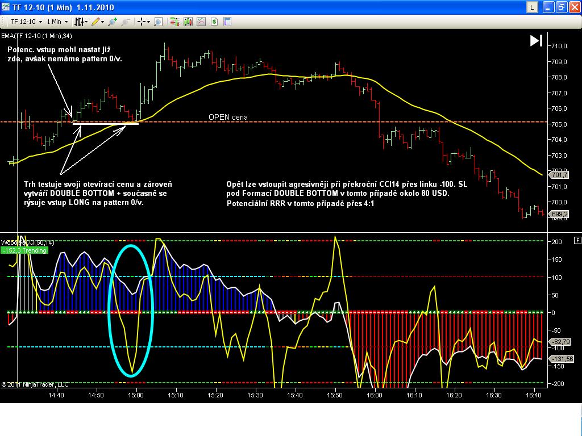Expand the drawing tools dropdown arrow
The image size is (582, 436).
pyautogui.click(x=102, y=22)
